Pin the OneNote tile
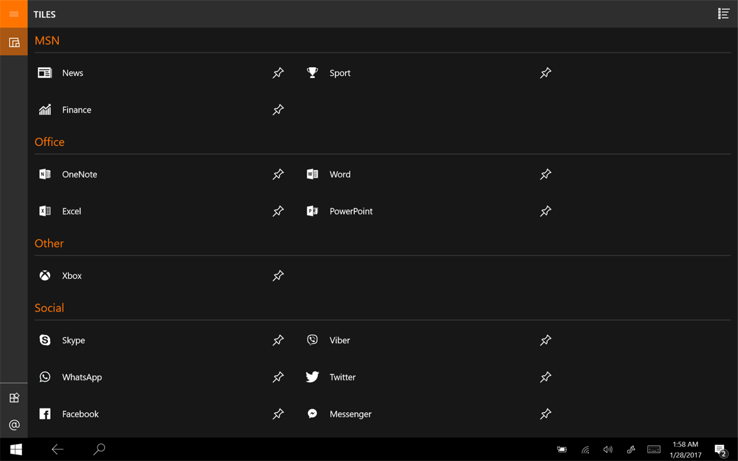Screen dimensions: 738x461 click(278, 174)
